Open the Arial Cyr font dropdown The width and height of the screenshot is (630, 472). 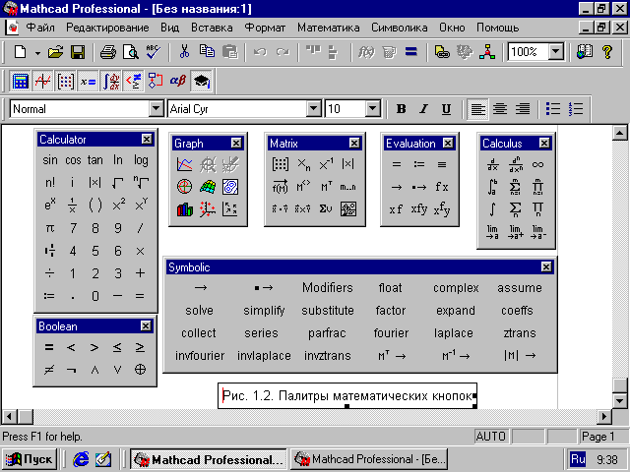(x=313, y=108)
